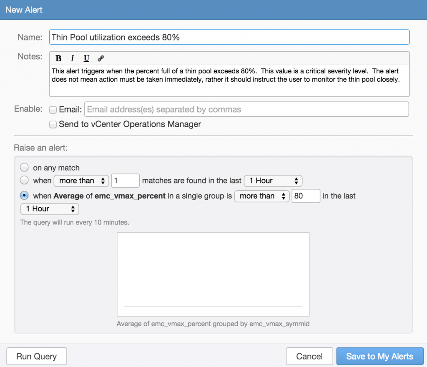This screenshot has width=427, height=367.
Task: Cancel the New Alert dialog
Action: [x=309, y=356]
